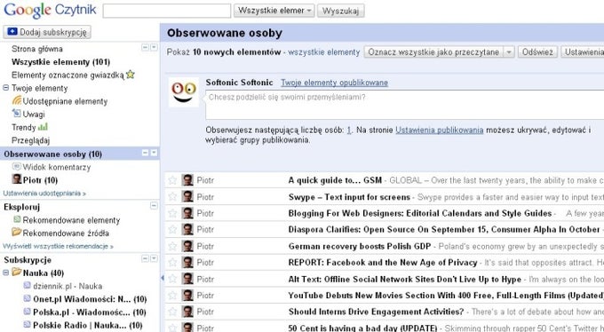
Task: Click the Polska.pl - Wiadomości feed icon
Action: [27, 312]
